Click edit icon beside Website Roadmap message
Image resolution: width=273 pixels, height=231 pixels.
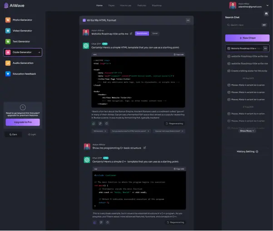tap(131, 33)
